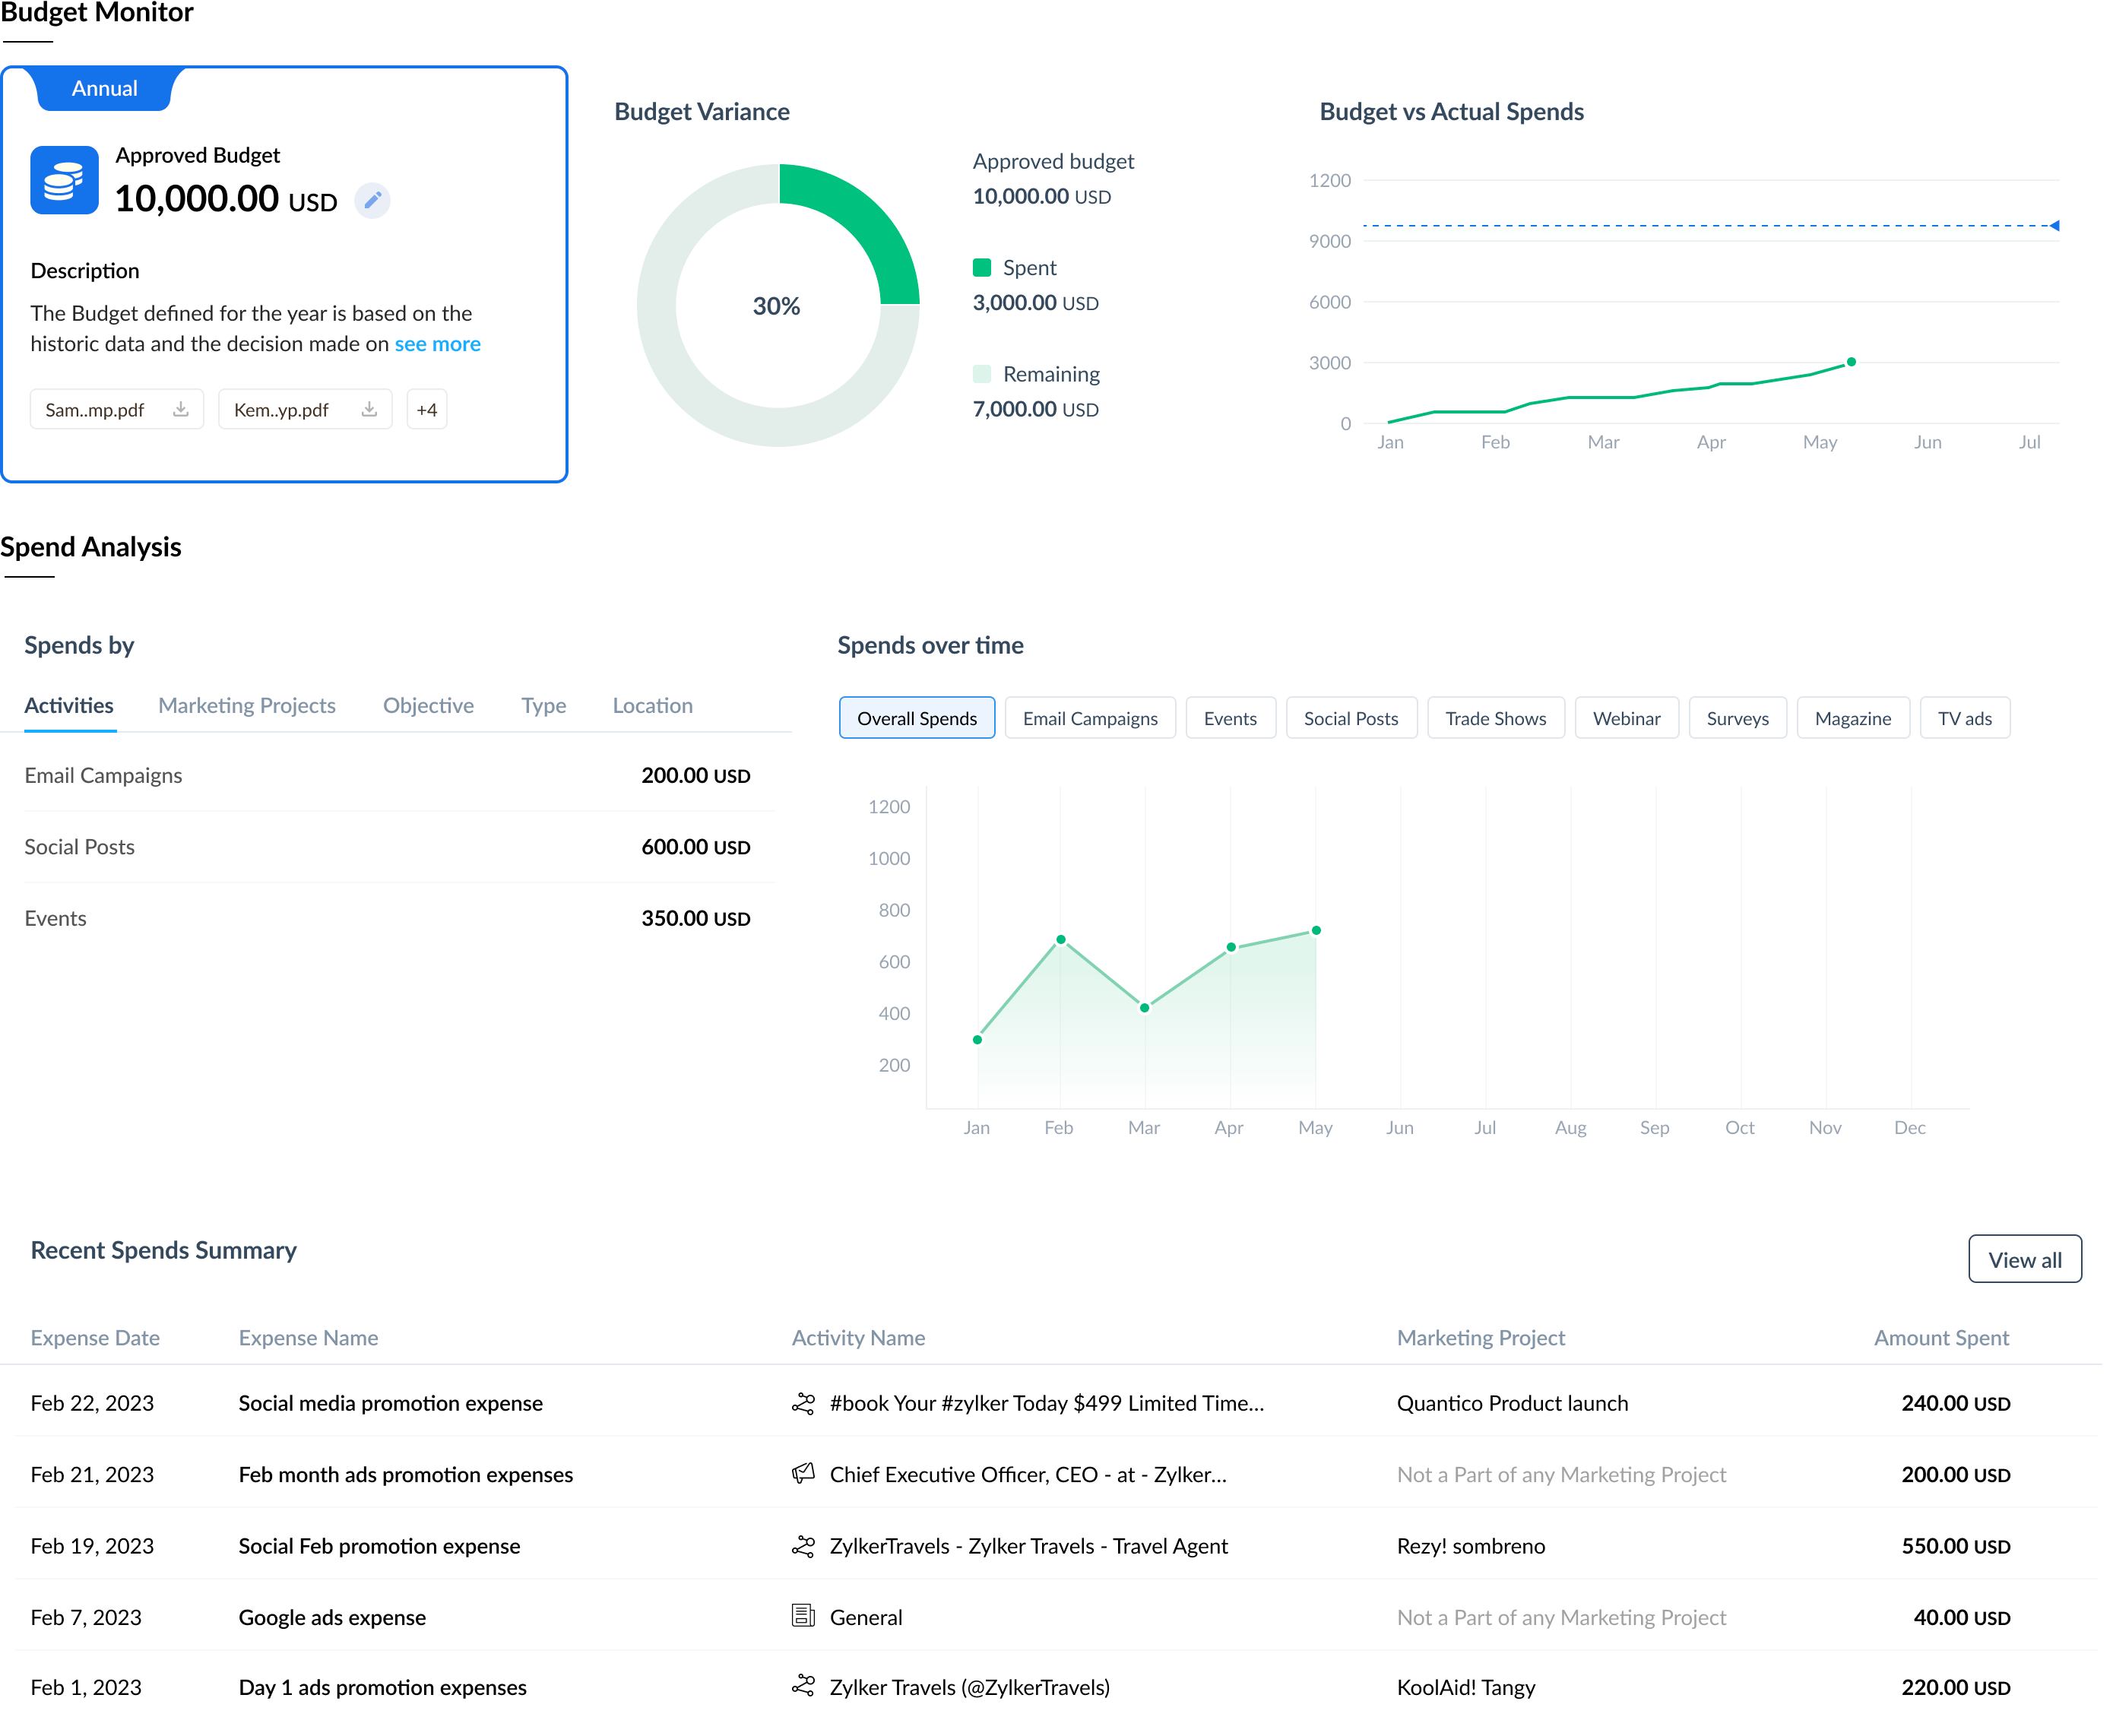
Task: Click the social share icon beside #book Your #zylker
Action: pyautogui.click(x=804, y=1404)
